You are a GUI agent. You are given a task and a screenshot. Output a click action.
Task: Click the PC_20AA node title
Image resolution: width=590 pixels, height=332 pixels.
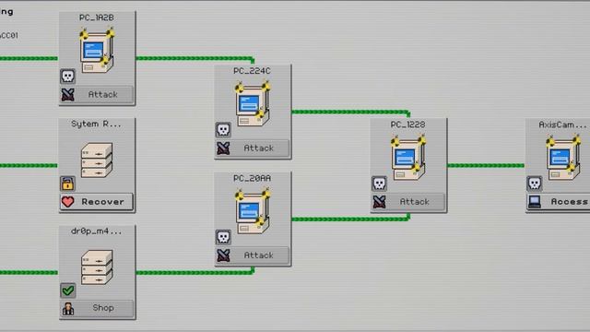252,178
